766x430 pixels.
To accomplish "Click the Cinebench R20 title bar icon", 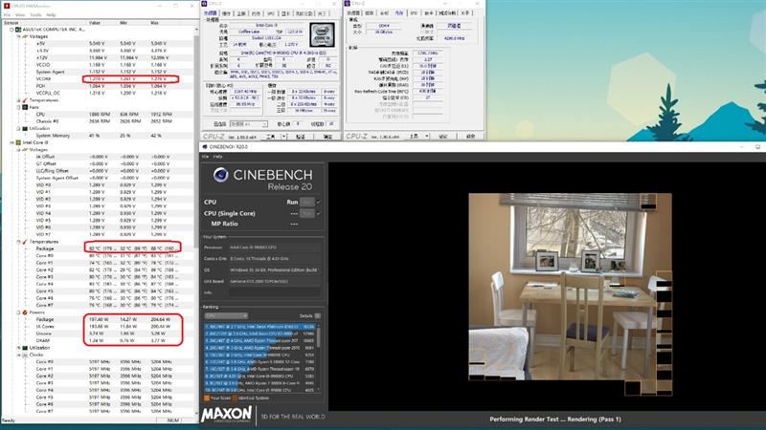I will point(205,146).
